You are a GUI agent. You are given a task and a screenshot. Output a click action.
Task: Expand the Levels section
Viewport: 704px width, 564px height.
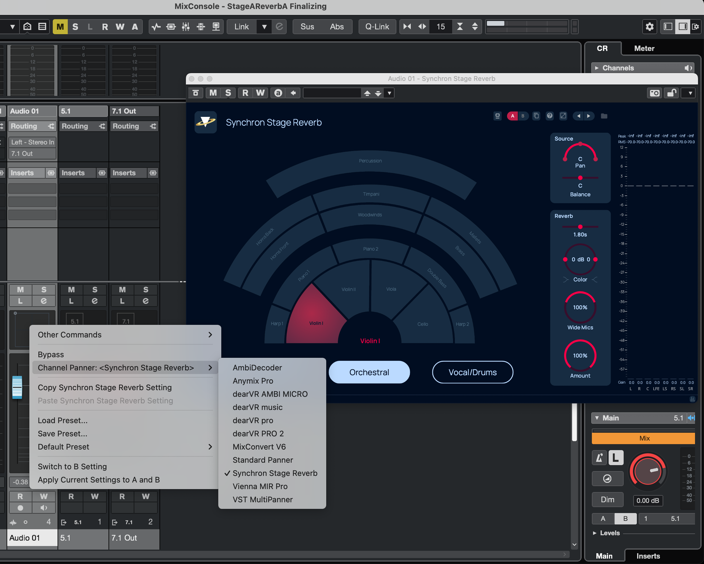[x=595, y=533]
